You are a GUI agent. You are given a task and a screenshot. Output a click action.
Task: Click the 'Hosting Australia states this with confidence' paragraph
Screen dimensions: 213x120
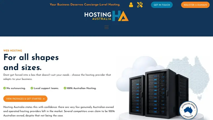coord(59,111)
